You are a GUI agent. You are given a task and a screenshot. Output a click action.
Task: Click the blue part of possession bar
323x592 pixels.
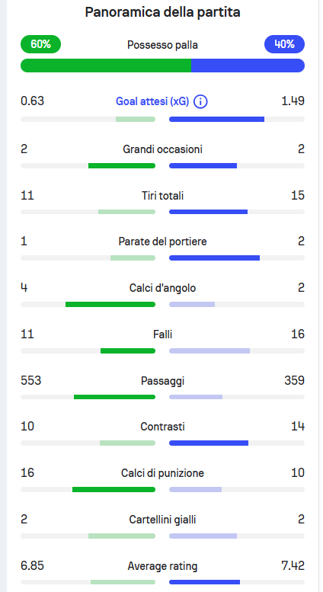248,66
